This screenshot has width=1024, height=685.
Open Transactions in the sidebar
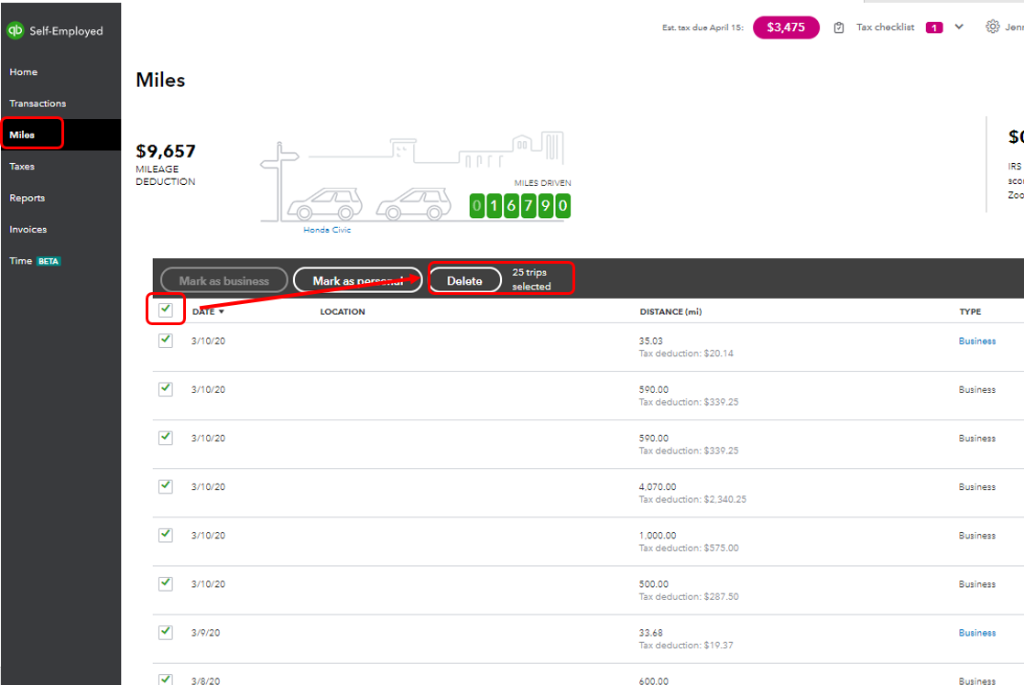(38, 103)
